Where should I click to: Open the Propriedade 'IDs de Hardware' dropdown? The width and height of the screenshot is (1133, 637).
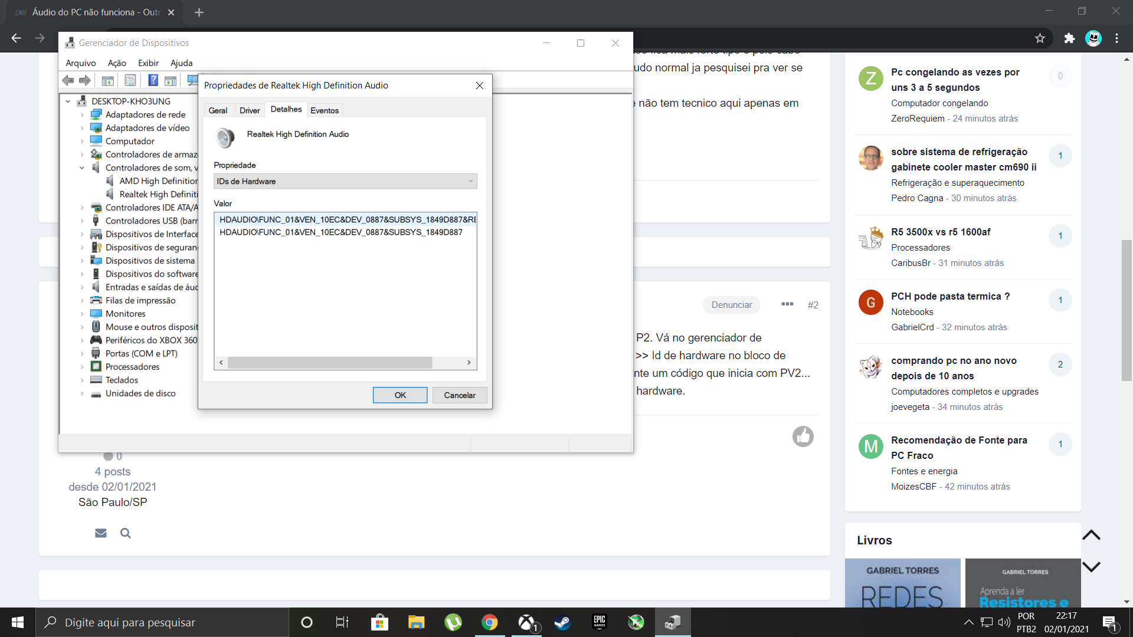tap(345, 181)
